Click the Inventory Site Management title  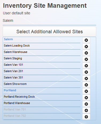(45, 6)
